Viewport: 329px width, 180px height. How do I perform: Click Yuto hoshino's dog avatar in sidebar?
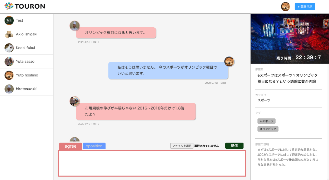click(x=9, y=75)
